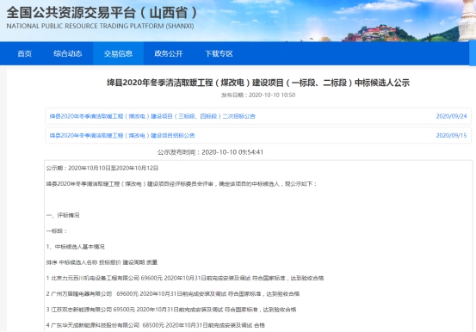Open the 首页 navigation tab

click(x=25, y=53)
